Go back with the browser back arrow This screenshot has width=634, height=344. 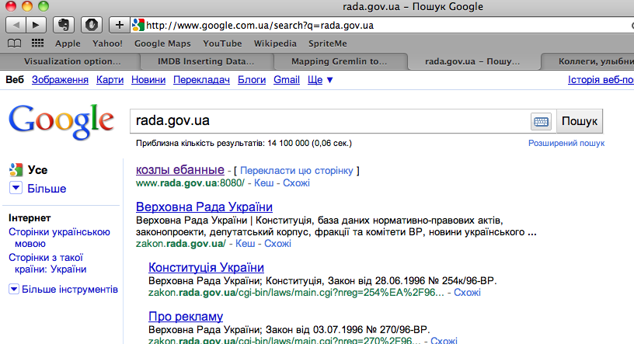tap(16, 25)
